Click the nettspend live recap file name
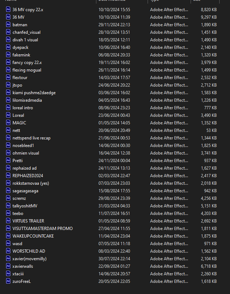The height and width of the screenshot is (294, 230). (32, 138)
